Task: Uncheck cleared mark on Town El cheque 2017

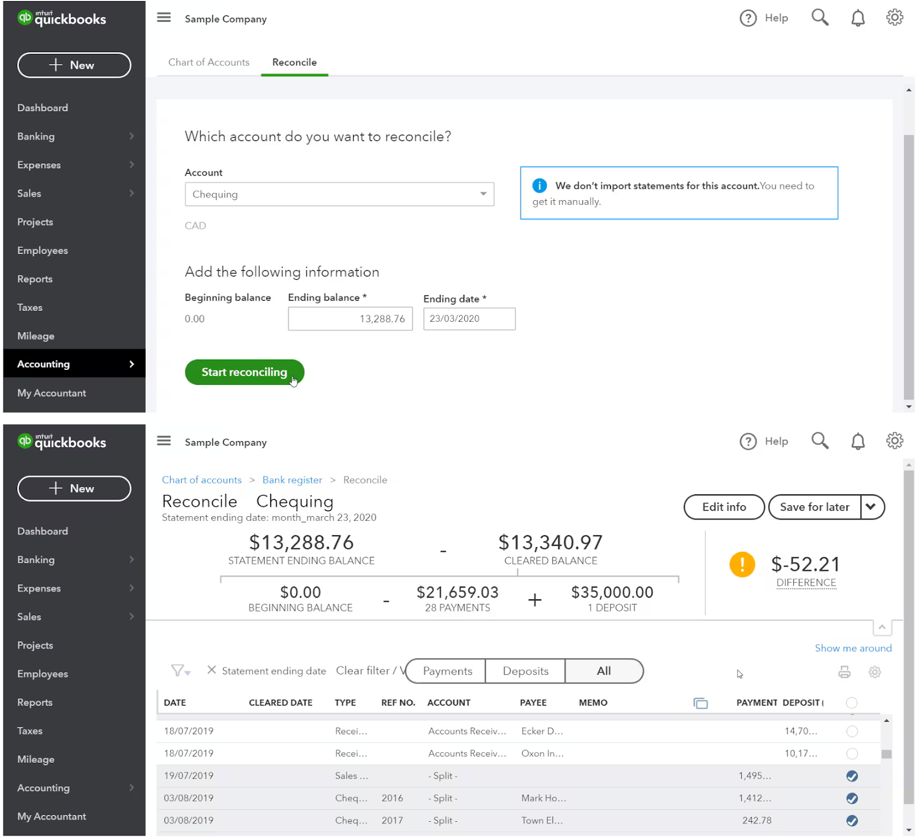Action: 852,821
